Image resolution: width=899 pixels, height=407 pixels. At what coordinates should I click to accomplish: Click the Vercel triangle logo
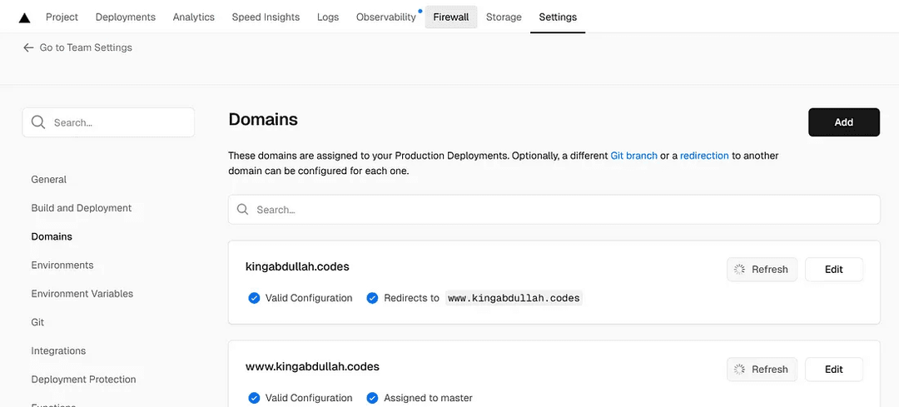tap(24, 17)
